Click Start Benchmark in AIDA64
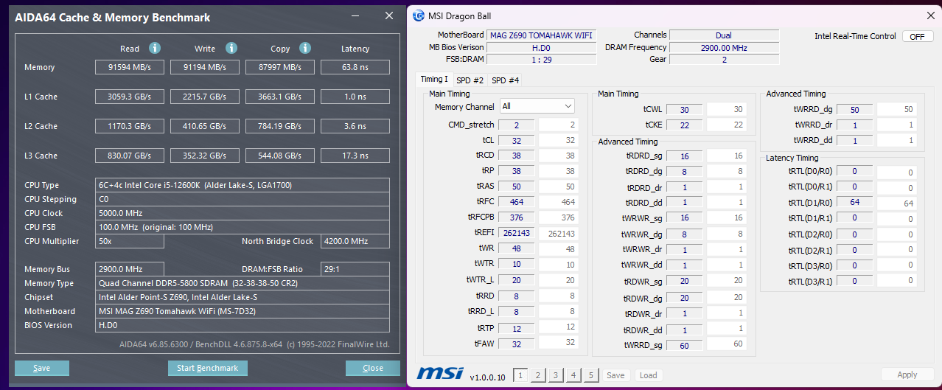This screenshot has height=390, width=942. (208, 368)
